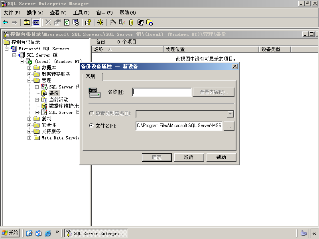319x239 pixels.
Task: Click the SQL Server Enterprise taskbar button
Action: point(96,233)
